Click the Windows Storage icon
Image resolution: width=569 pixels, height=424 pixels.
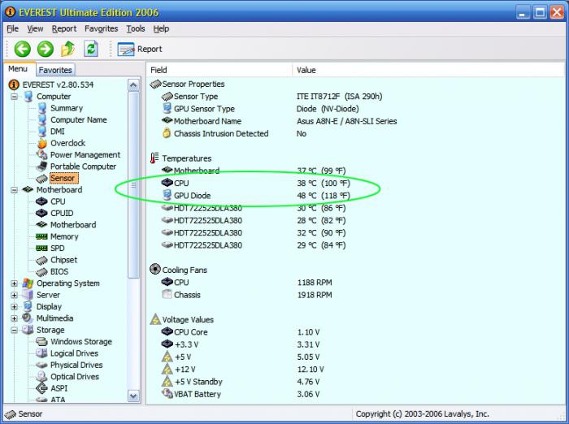41,342
